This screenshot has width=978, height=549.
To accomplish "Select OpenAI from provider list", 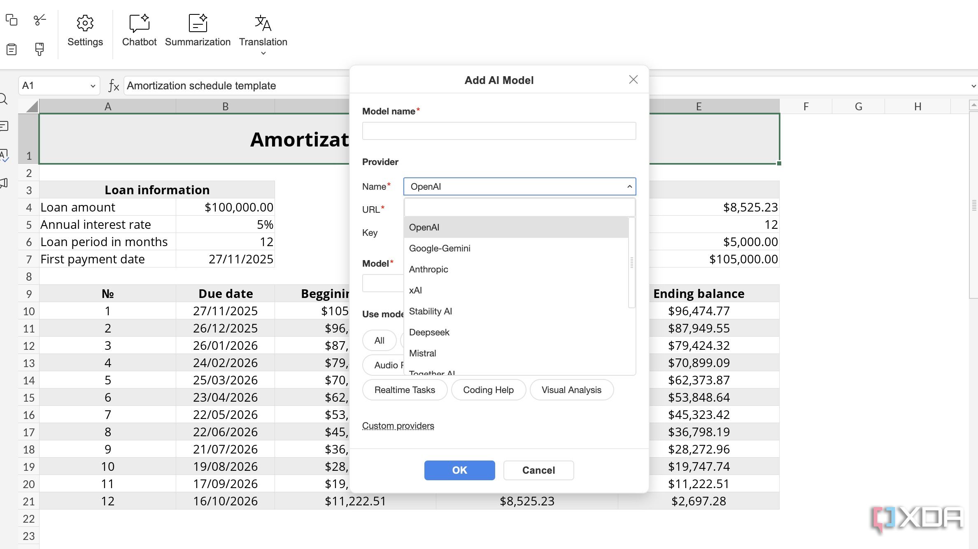I will click(516, 227).
